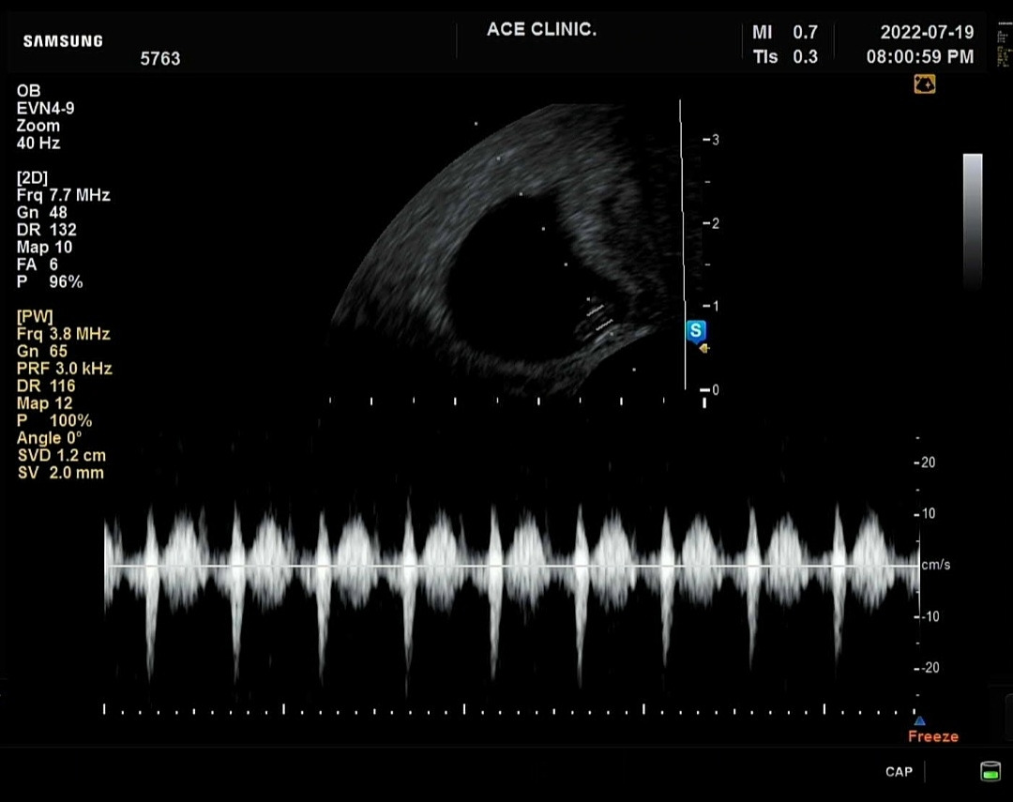1013x802 pixels.
Task: Click the orange focus arrow beside depth scale
Action: 704,348
